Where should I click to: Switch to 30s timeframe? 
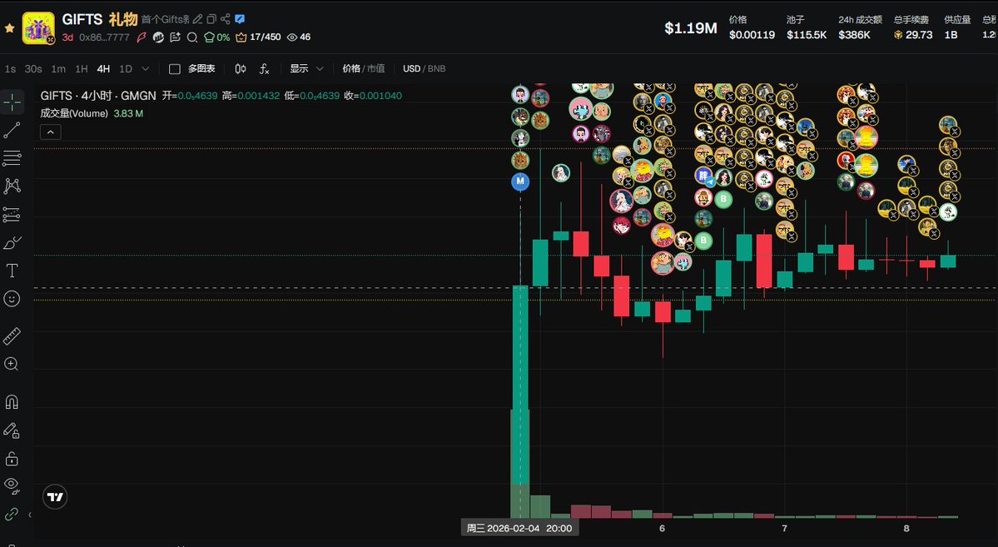(x=33, y=69)
